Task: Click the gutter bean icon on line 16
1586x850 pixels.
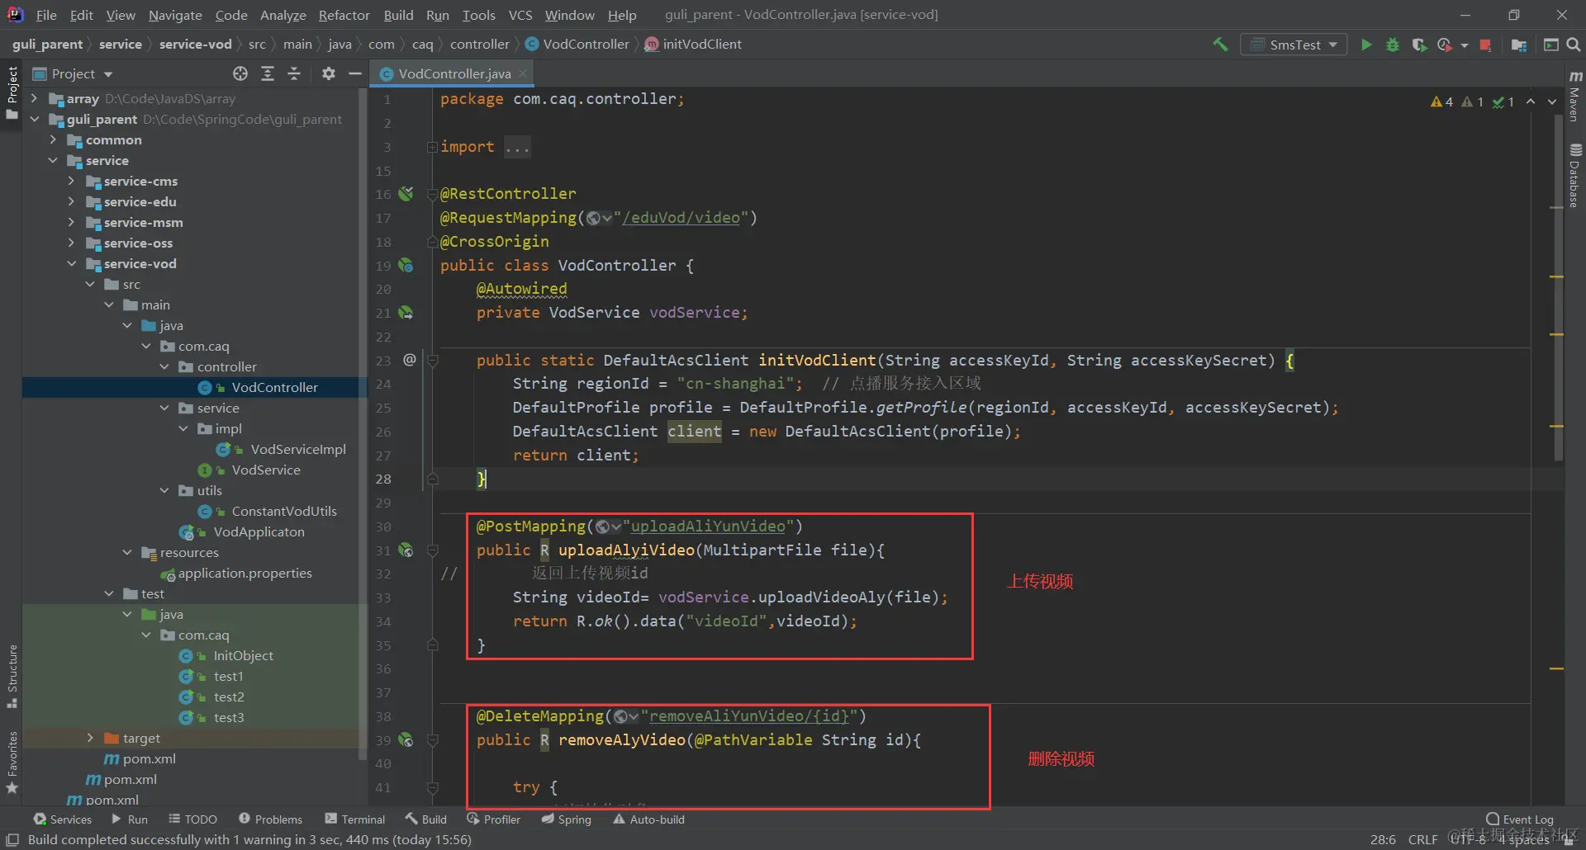Action: [406, 194]
